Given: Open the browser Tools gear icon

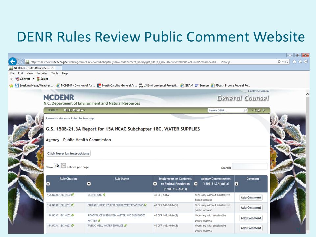Looking at the screenshot, I should pos(306,62).
